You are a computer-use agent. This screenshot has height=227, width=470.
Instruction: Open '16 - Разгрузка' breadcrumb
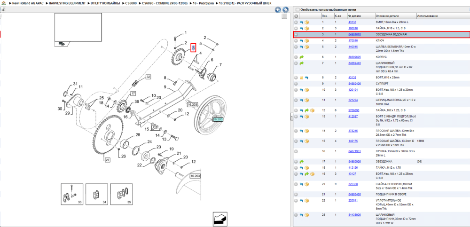click(204, 3)
